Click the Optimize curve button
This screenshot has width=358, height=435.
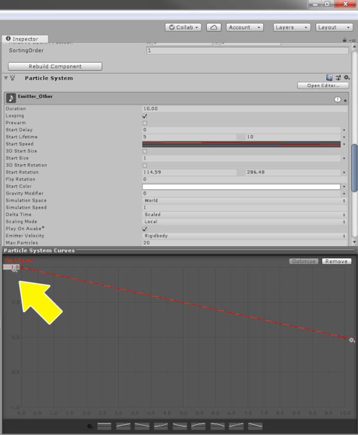pyautogui.click(x=304, y=262)
